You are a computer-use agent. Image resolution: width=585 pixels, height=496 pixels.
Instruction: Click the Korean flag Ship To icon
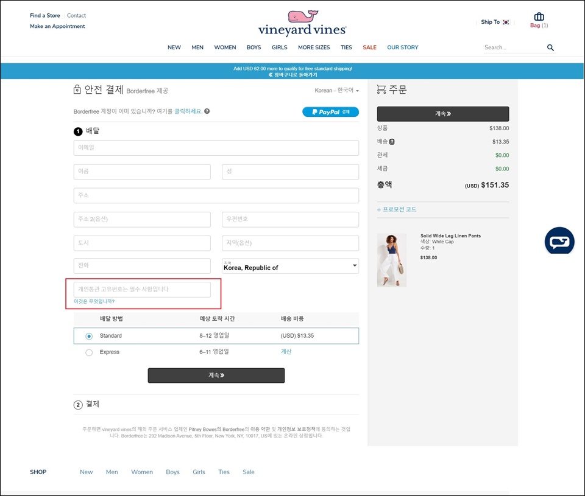click(x=506, y=23)
